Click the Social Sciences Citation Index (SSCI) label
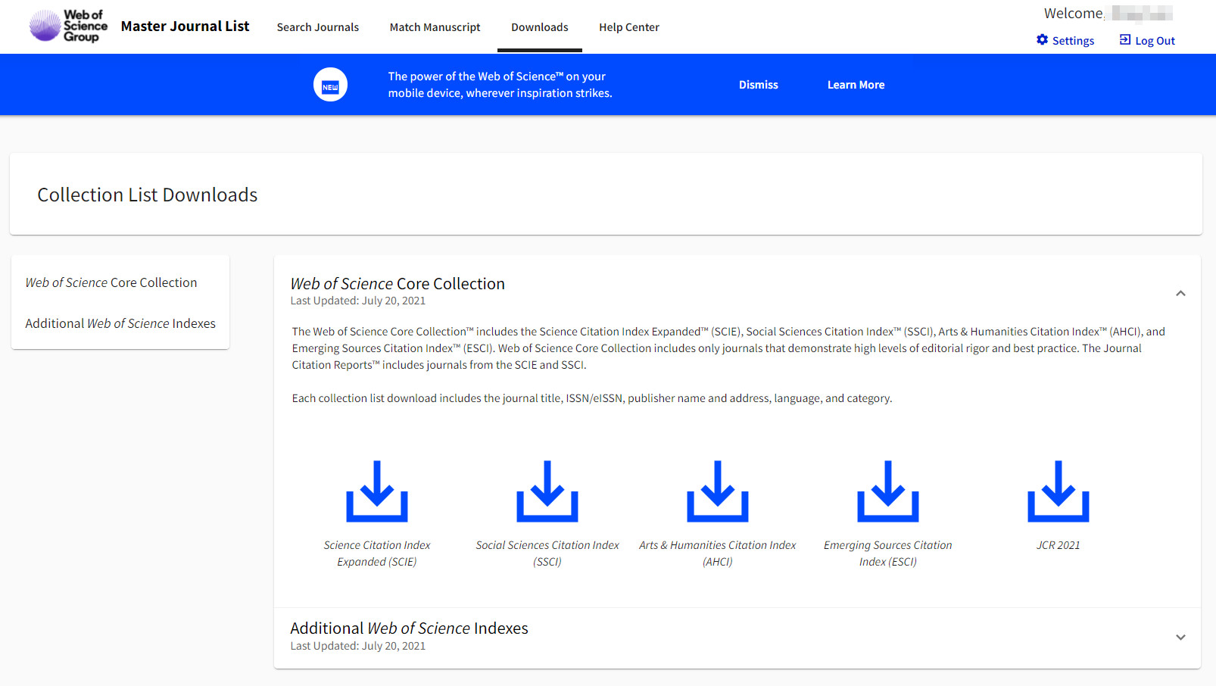Viewport: 1216px width, 686px height. pos(547,553)
